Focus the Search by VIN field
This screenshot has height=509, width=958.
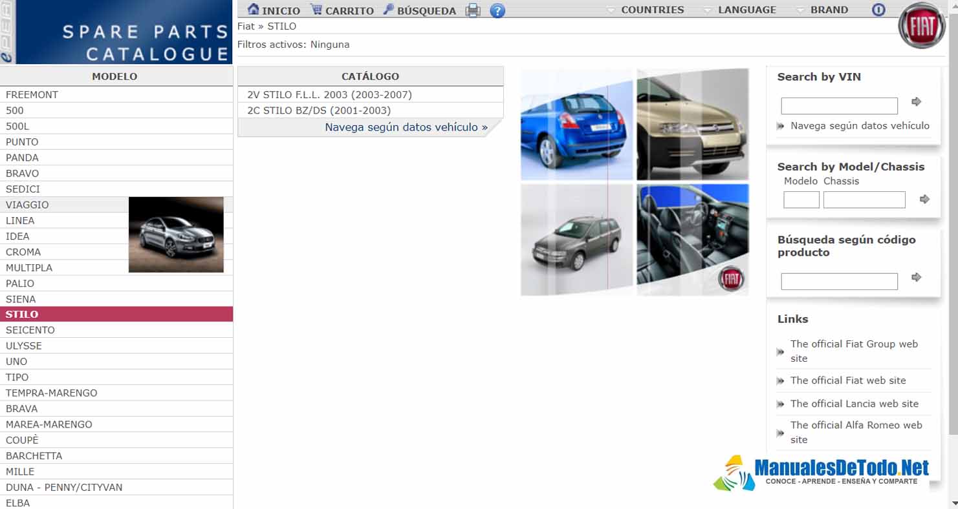click(839, 106)
